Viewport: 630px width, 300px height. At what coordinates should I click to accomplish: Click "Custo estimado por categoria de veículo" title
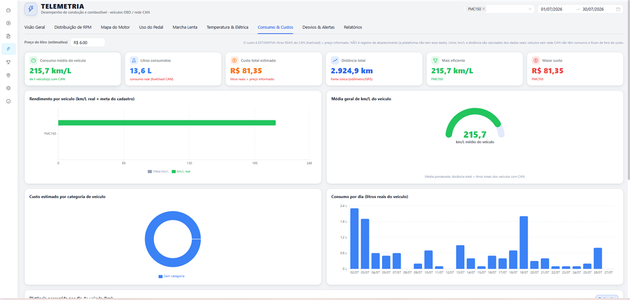pyautogui.click(x=68, y=197)
